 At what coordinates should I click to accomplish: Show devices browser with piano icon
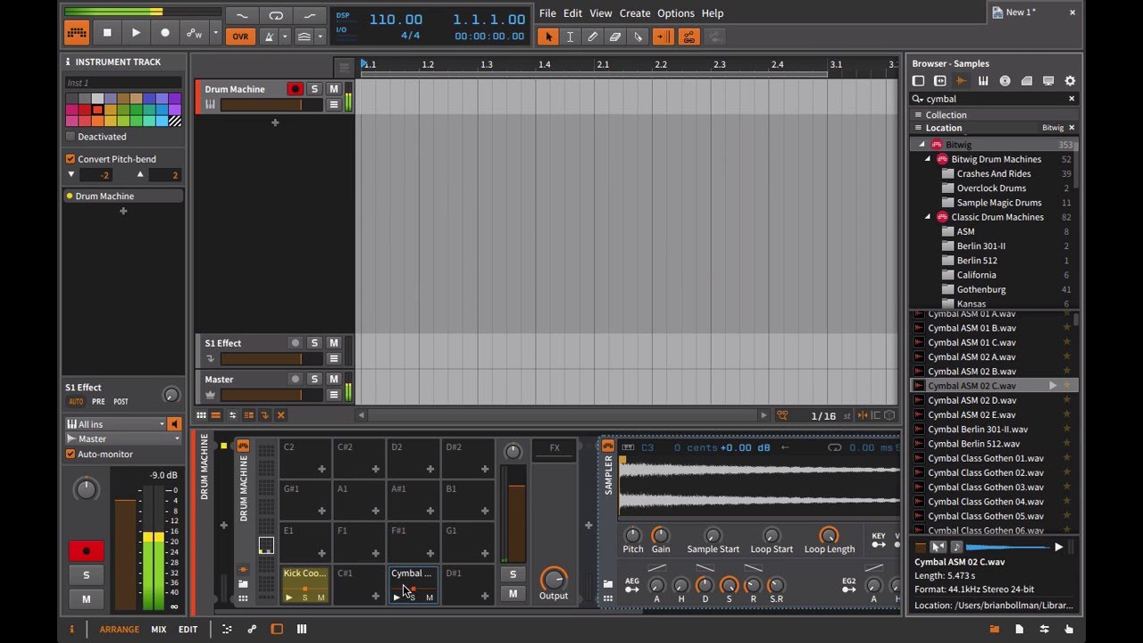point(983,81)
